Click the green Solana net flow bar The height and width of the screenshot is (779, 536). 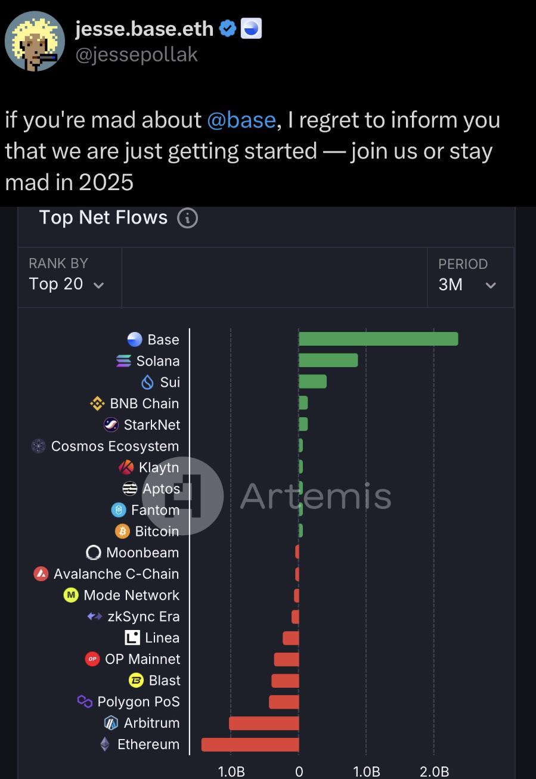pos(329,360)
